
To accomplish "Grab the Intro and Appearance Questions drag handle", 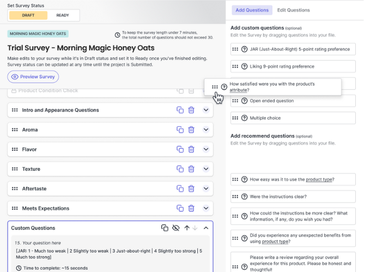I will pyautogui.click(x=15, y=110).
